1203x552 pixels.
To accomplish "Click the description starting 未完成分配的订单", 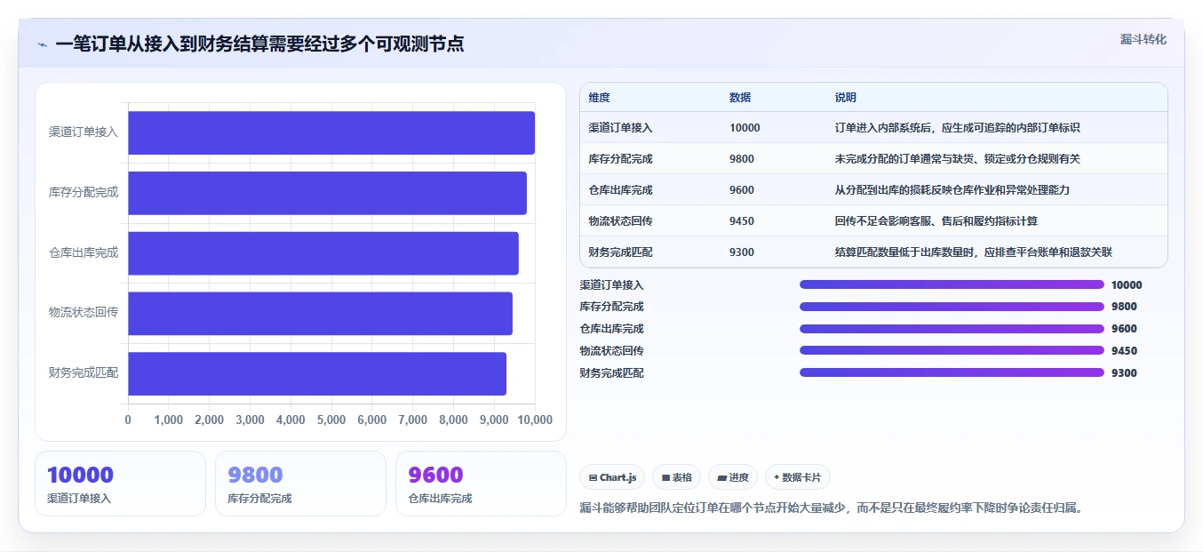I will [x=958, y=159].
